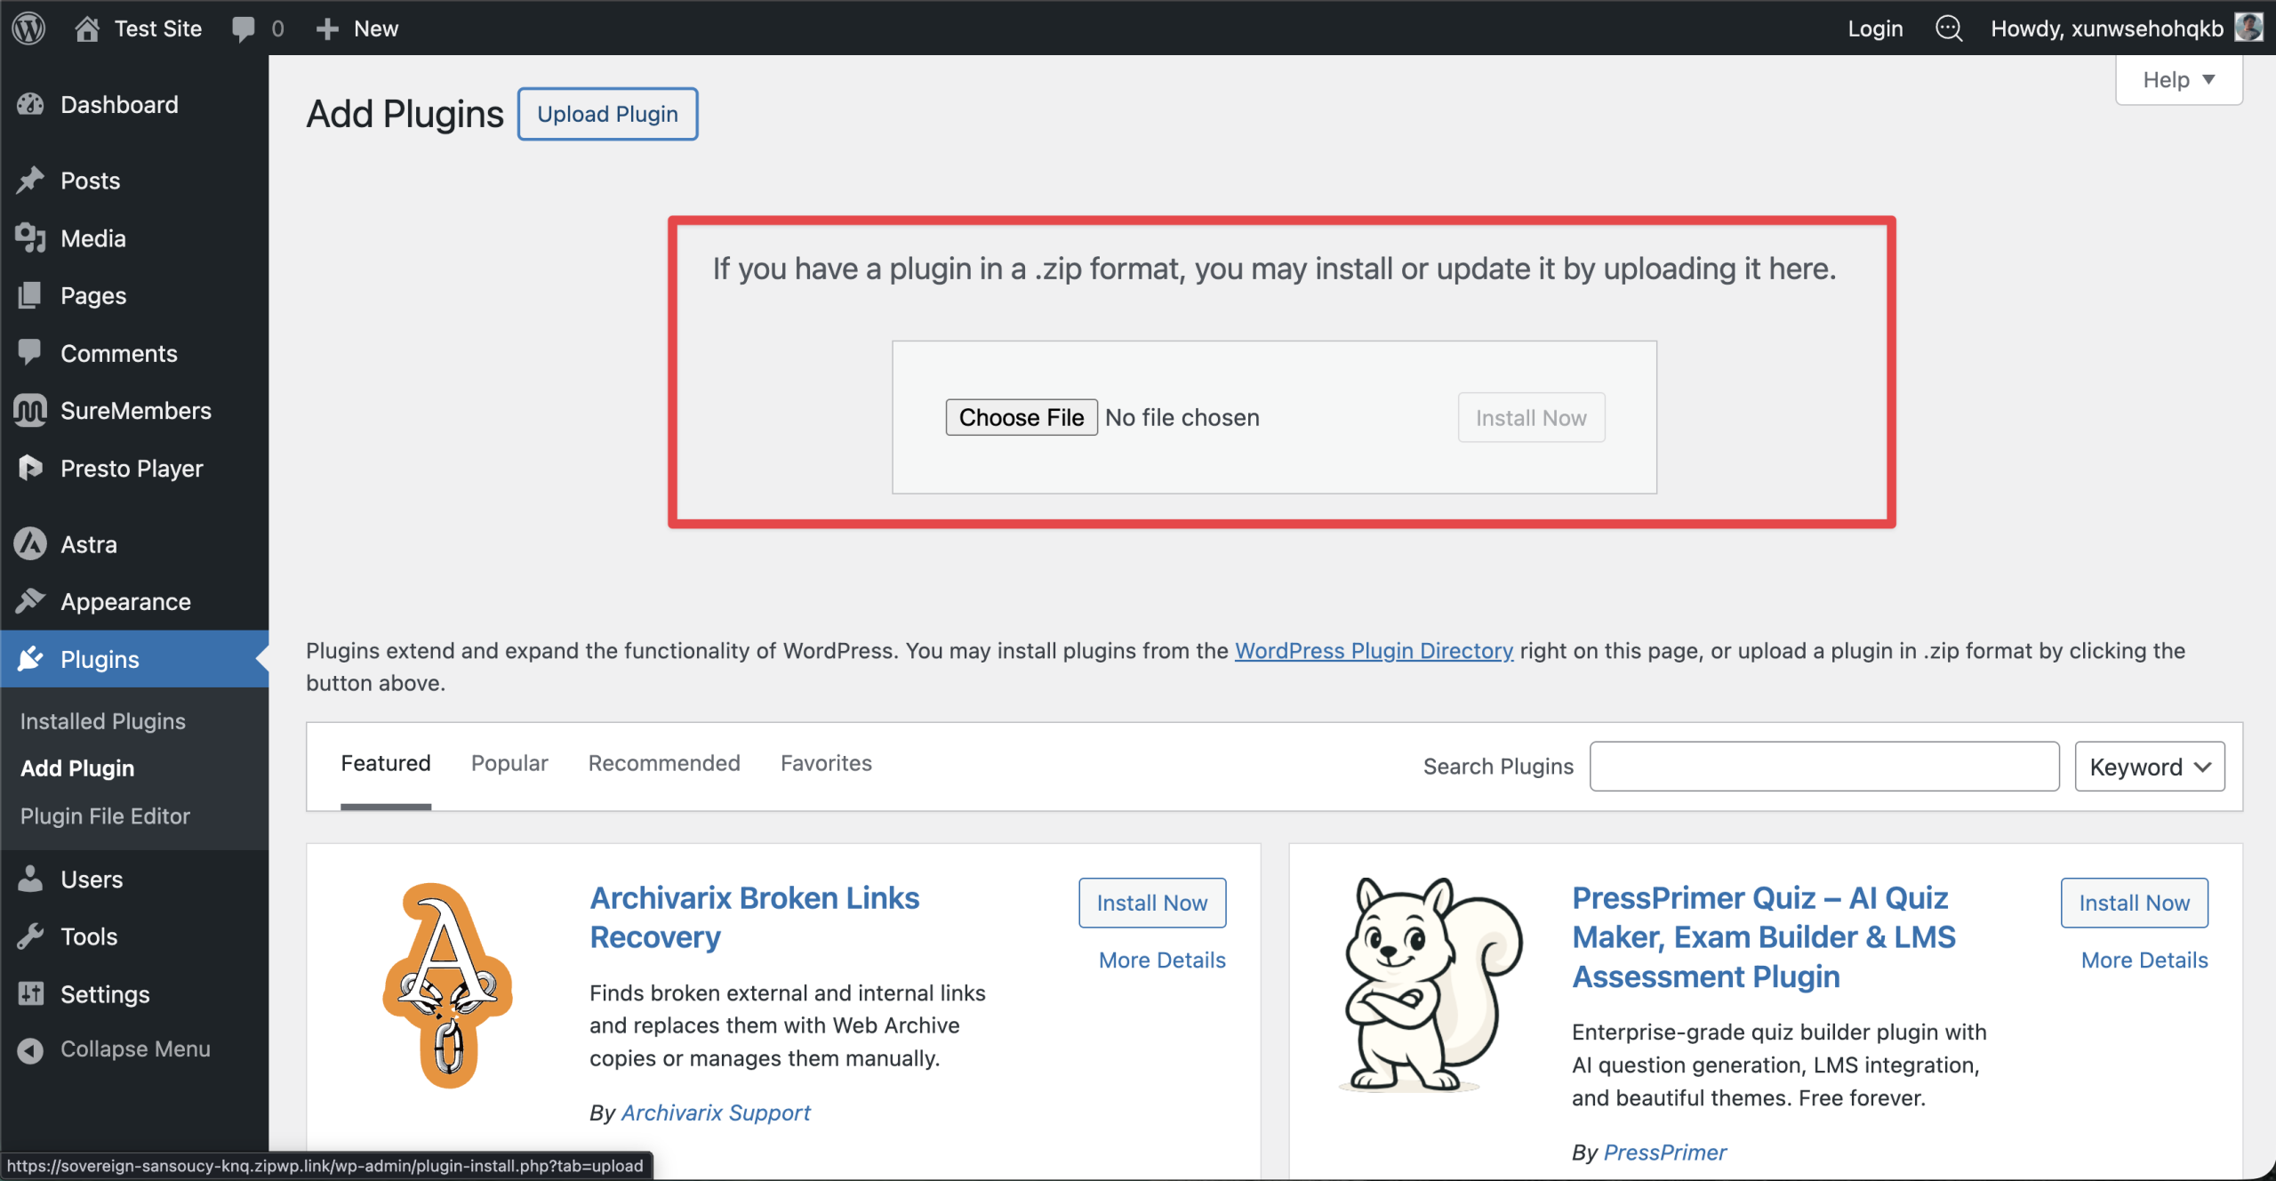The height and width of the screenshot is (1181, 2276).
Task: Open Tools via the wrench icon
Action: pos(30,936)
